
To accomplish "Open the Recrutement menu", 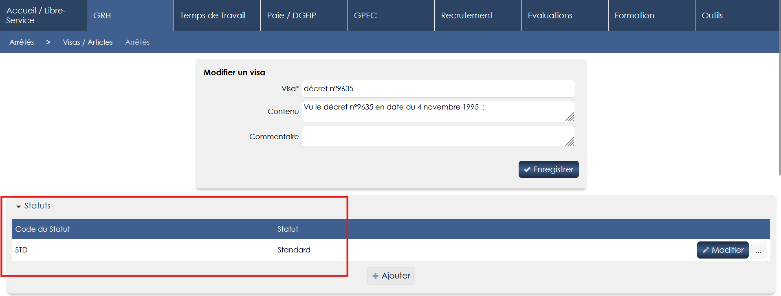I will point(466,15).
